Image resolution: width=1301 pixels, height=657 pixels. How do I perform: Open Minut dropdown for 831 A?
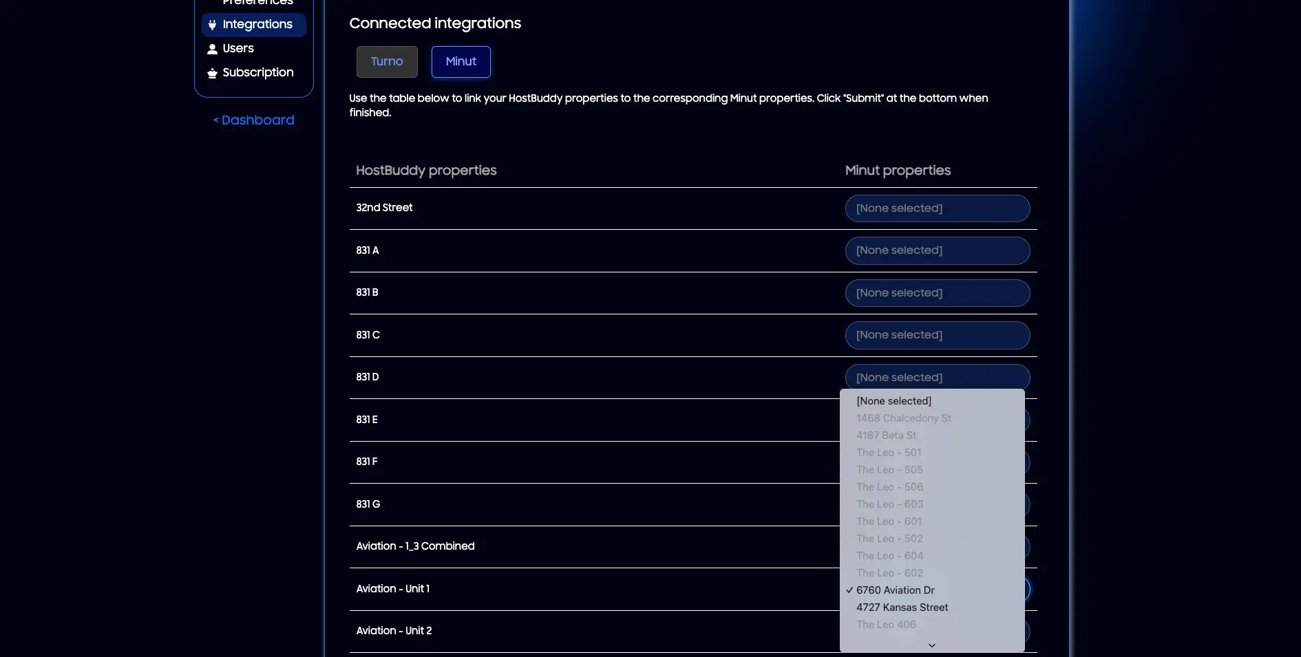point(938,250)
